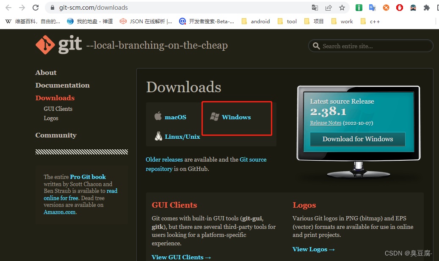Screen dimensions: 439x261
Task: Open the Community sidebar section
Action: (56, 135)
